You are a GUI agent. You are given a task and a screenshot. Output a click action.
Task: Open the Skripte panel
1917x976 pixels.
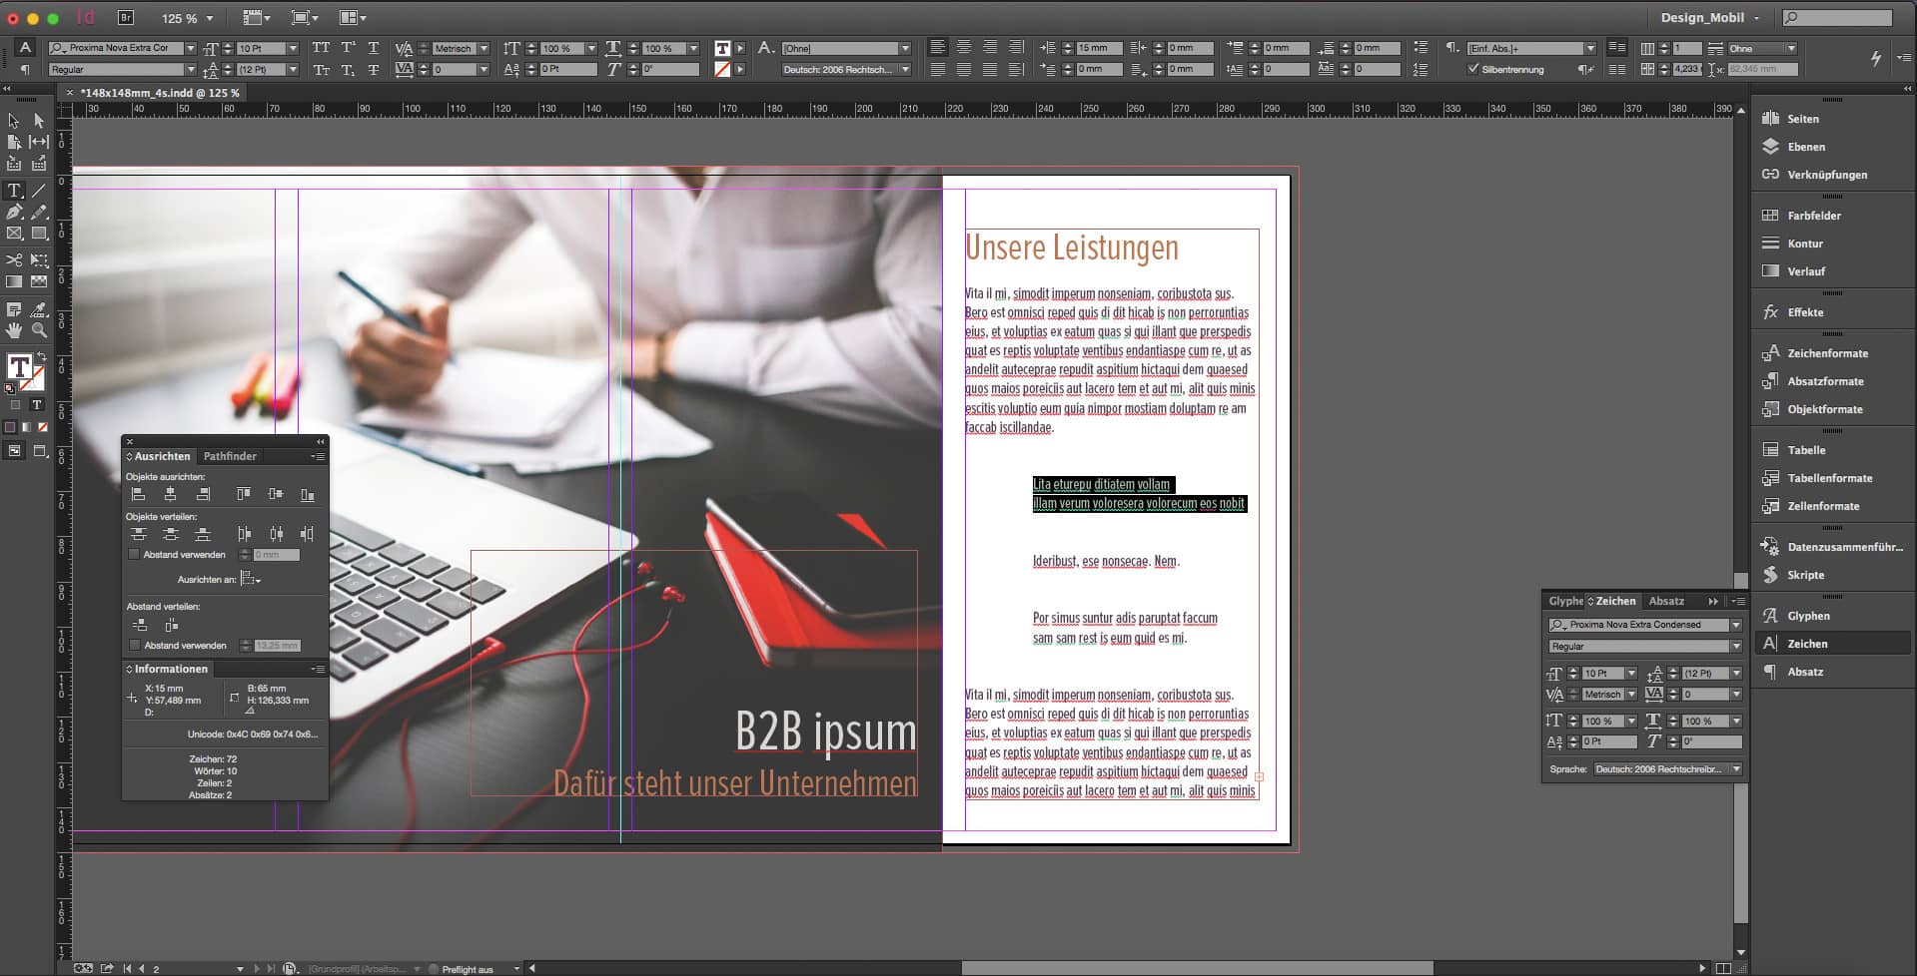point(1805,575)
